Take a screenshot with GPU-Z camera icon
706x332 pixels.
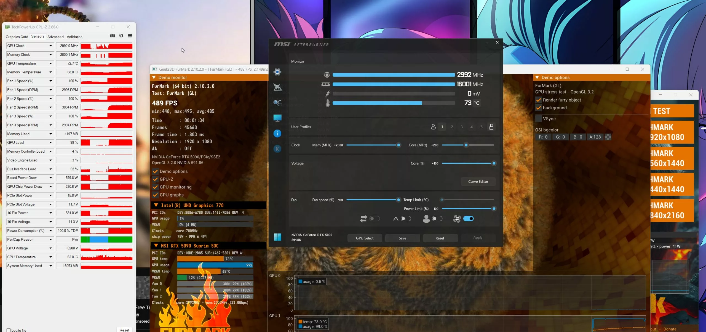tap(112, 36)
